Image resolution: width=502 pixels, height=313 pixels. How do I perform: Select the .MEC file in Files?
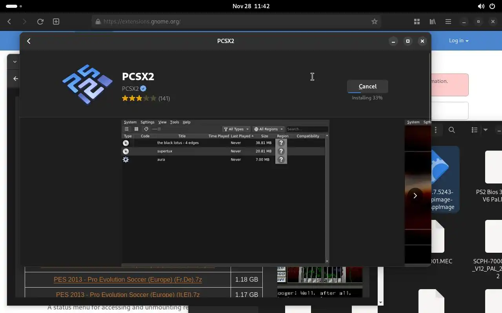(x=442, y=242)
